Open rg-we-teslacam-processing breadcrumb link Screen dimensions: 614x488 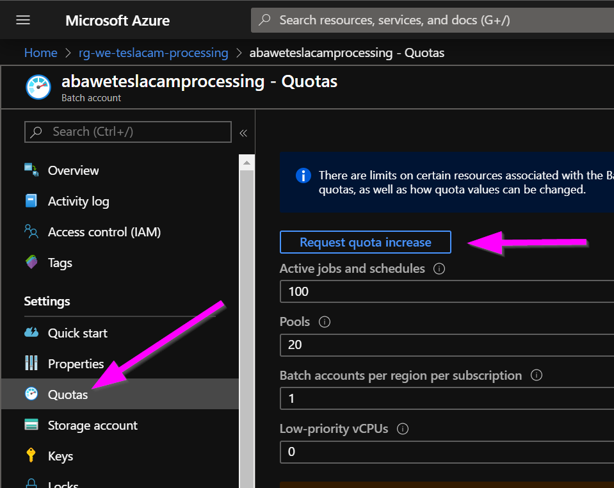coord(154,53)
